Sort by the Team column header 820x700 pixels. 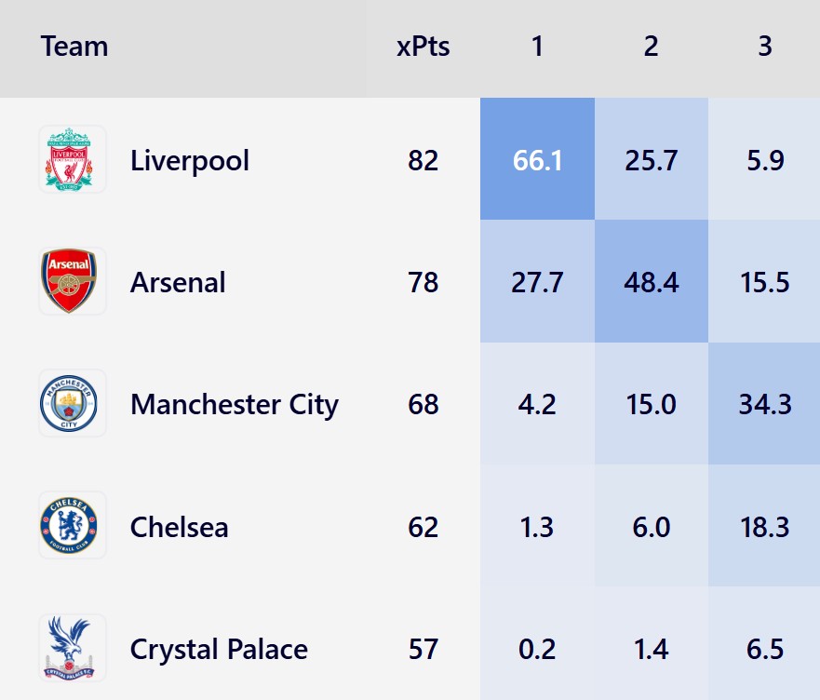pyautogui.click(x=74, y=47)
